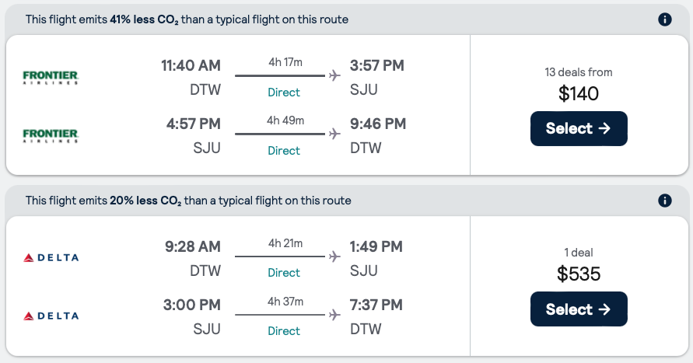Viewport: 693px width, 363px height.
Task: Click the airplane icon on the 4h 21m flight
Action: (x=334, y=256)
